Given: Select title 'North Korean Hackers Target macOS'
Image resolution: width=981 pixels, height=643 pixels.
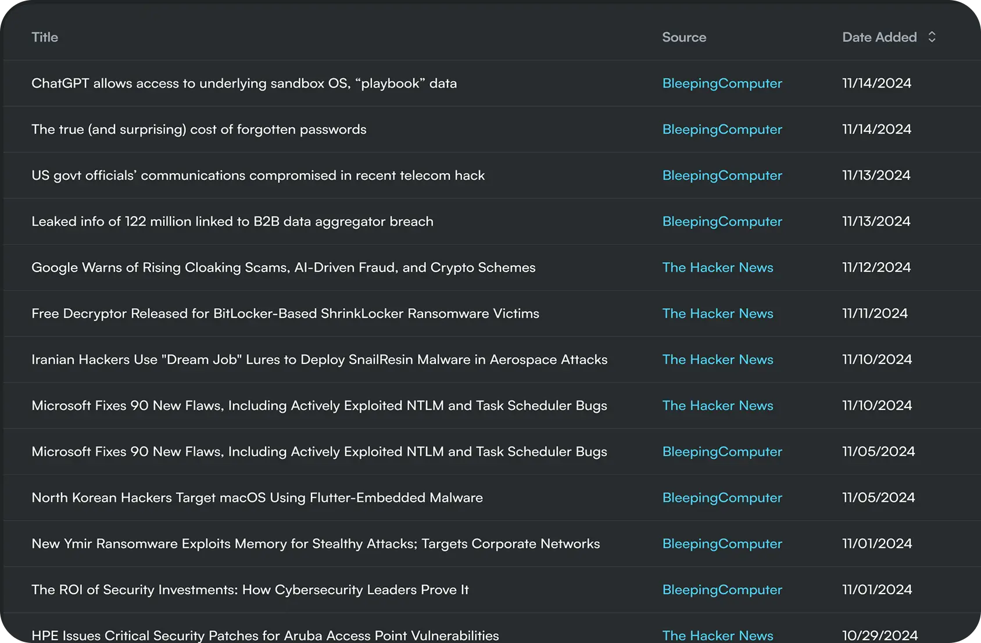Looking at the screenshot, I should (x=257, y=497).
